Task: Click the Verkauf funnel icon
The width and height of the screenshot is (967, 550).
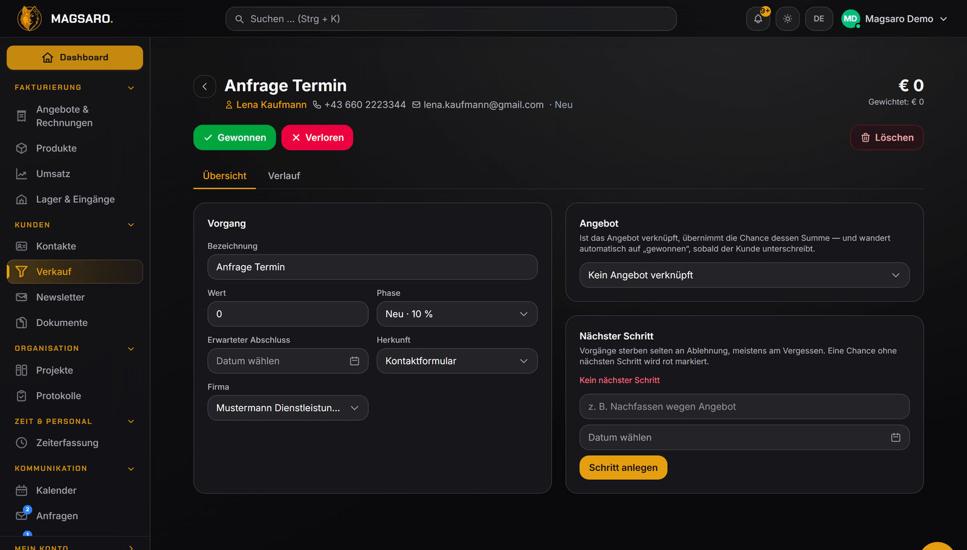Action: click(22, 272)
